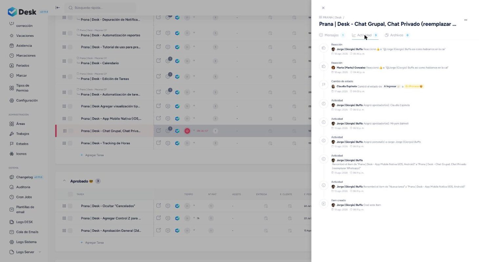Click the timer play button for Tutorial de uso row
Screen dimensions: 479x262
(x=187, y=47)
